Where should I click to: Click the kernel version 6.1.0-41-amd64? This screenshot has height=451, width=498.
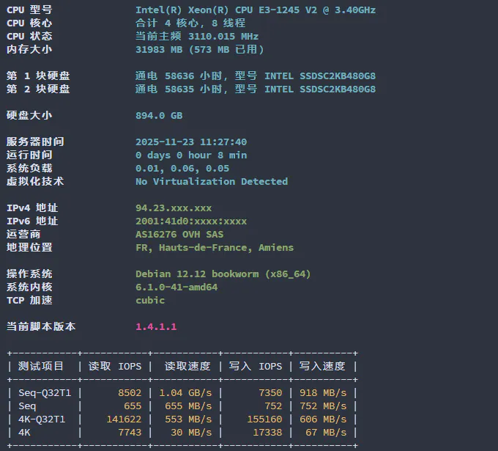coord(176,287)
